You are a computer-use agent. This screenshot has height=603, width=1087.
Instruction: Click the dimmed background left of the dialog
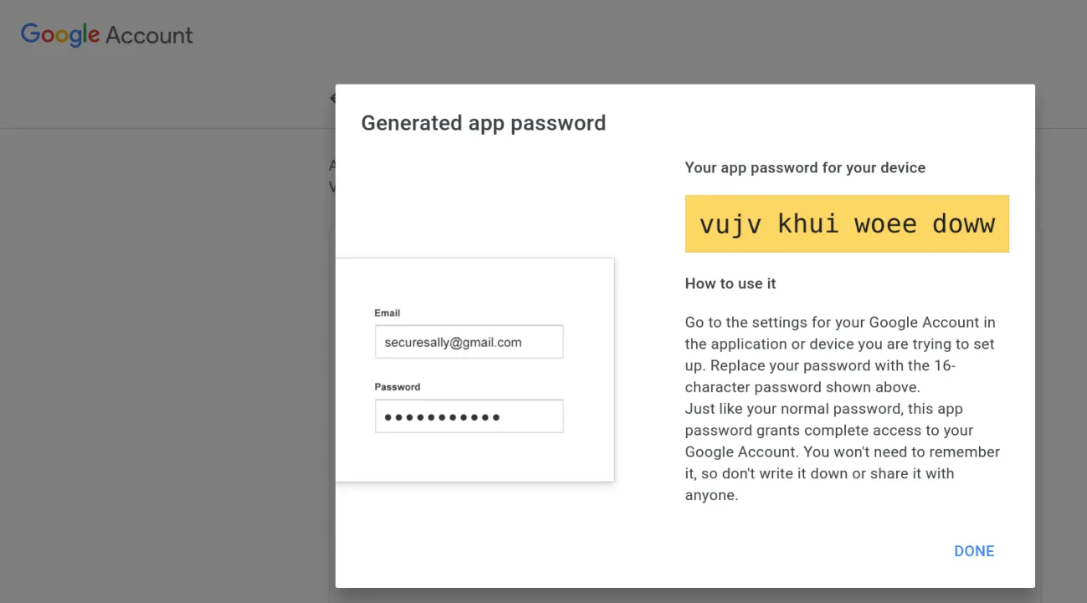(x=167, y=335)
